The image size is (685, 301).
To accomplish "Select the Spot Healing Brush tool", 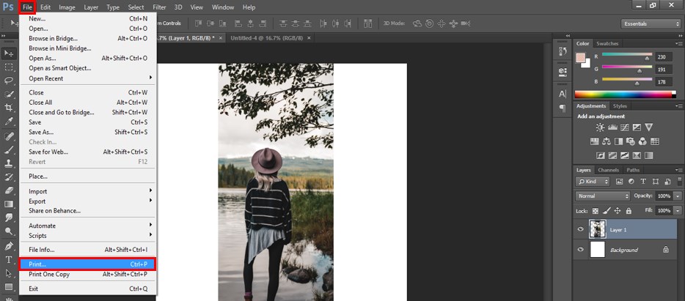I will click(9, 136).
